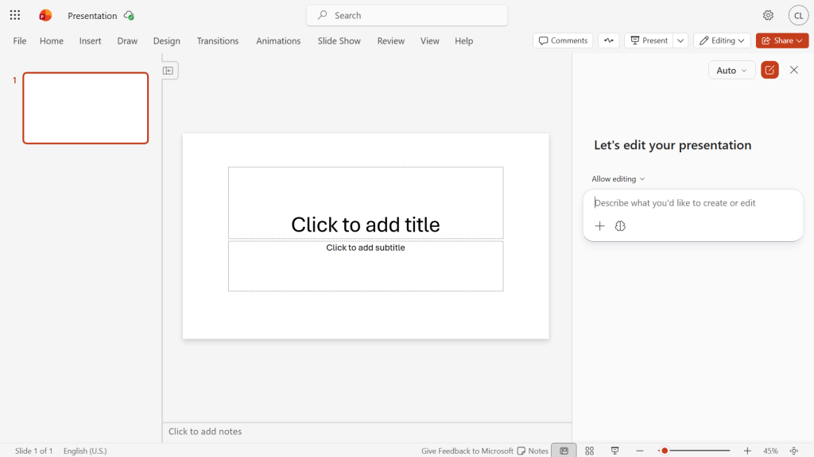
Task: Open the View tab
Action: pos(430,41)
